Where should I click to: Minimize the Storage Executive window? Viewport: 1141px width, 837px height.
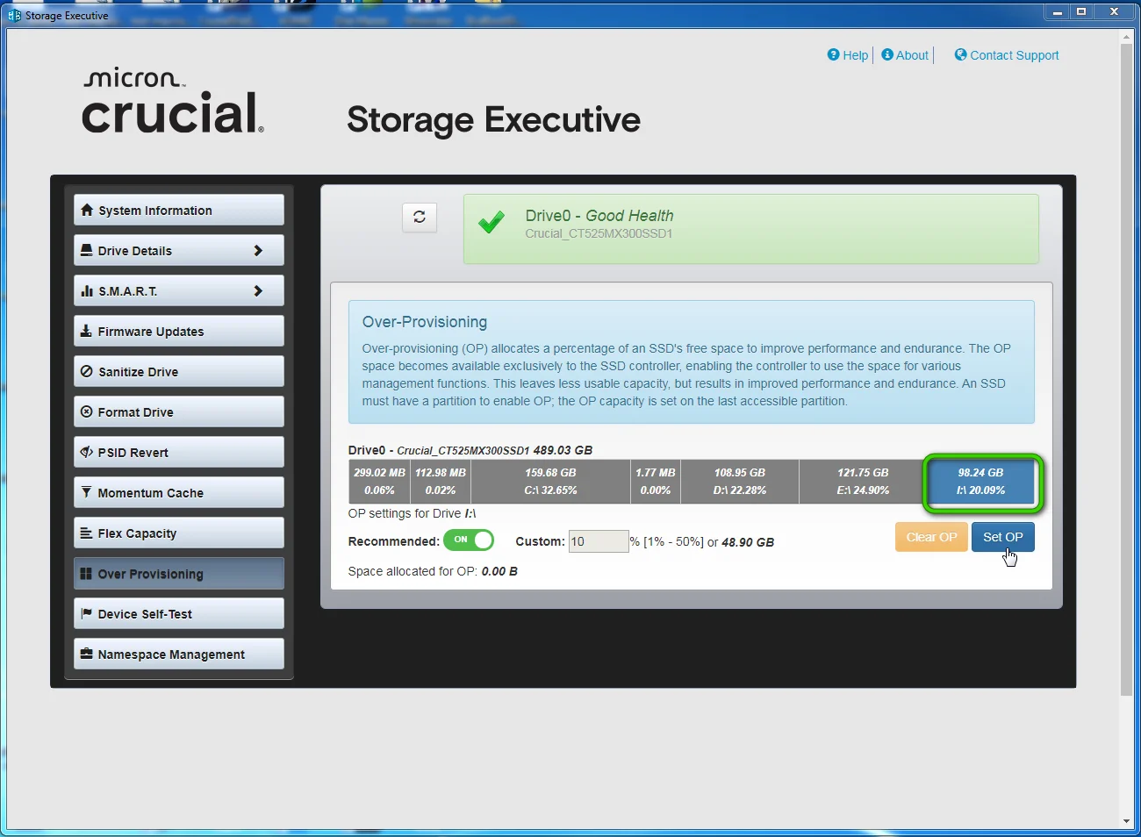tap(1057, 11)
